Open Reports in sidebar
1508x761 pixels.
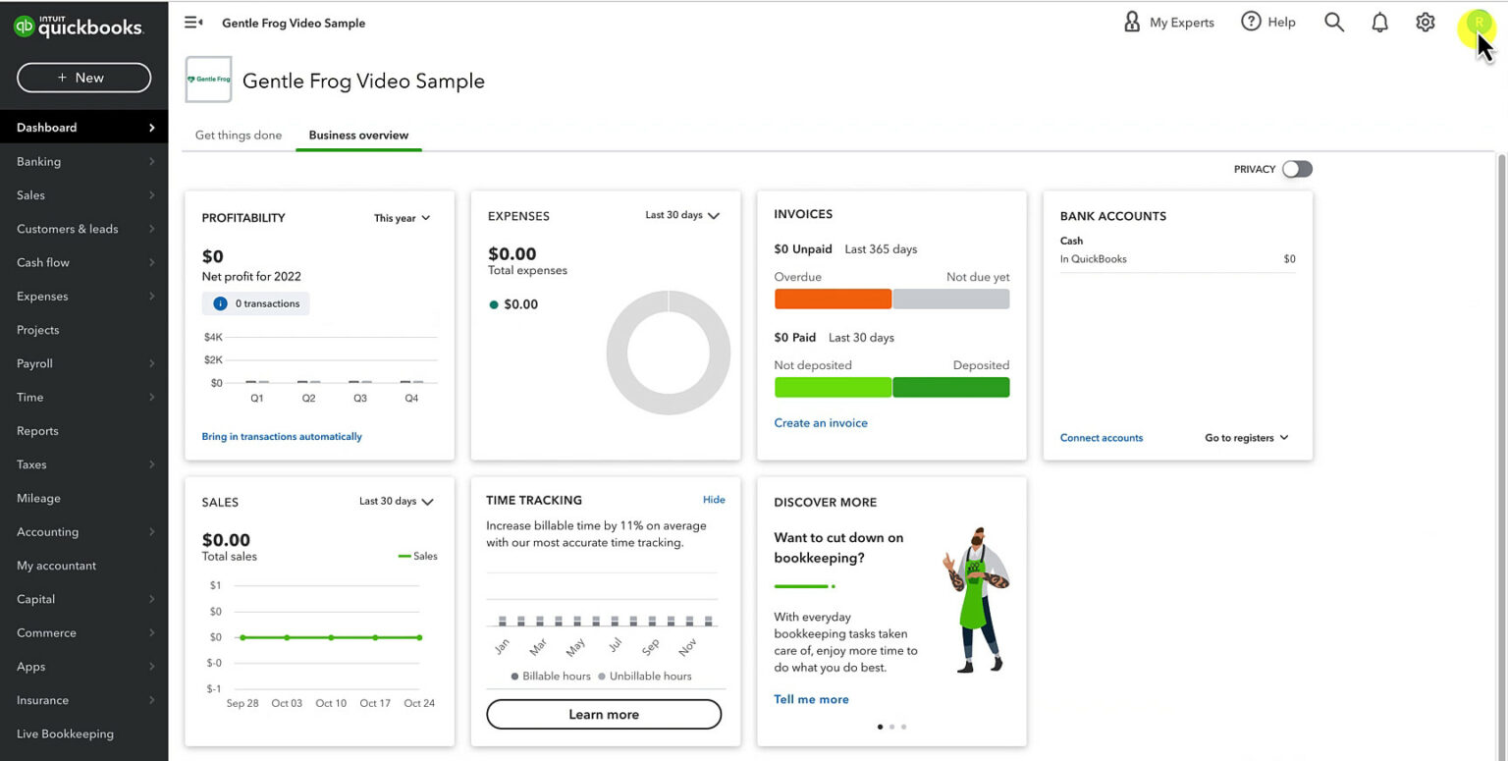point(84,431)
